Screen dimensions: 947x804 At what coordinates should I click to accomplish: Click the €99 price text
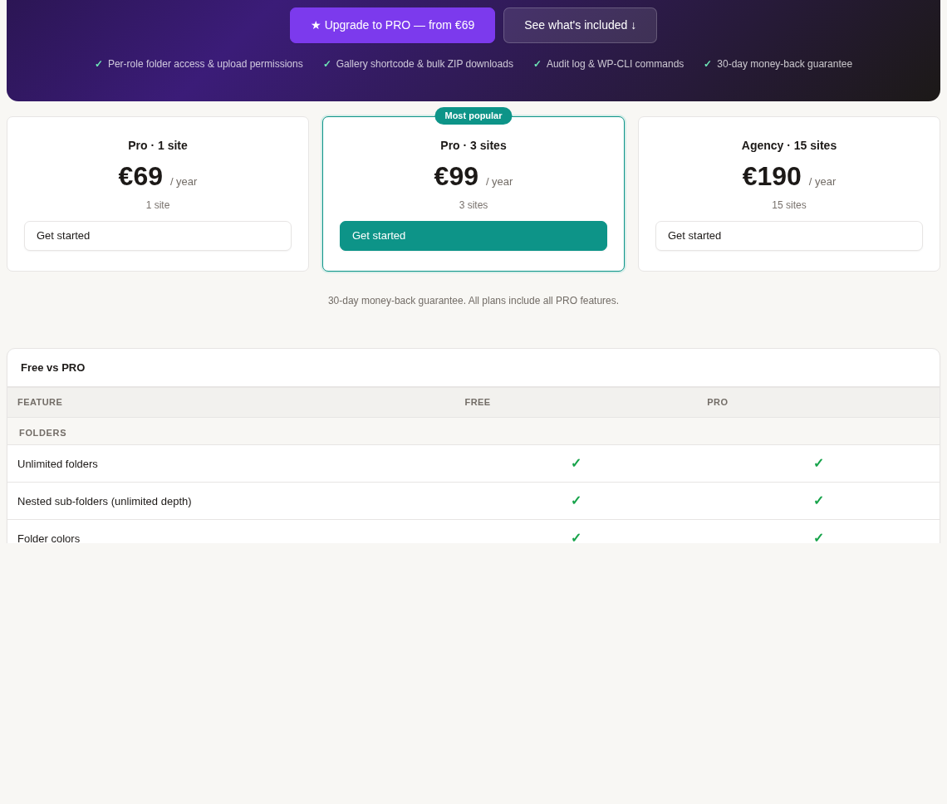[456, 177]
